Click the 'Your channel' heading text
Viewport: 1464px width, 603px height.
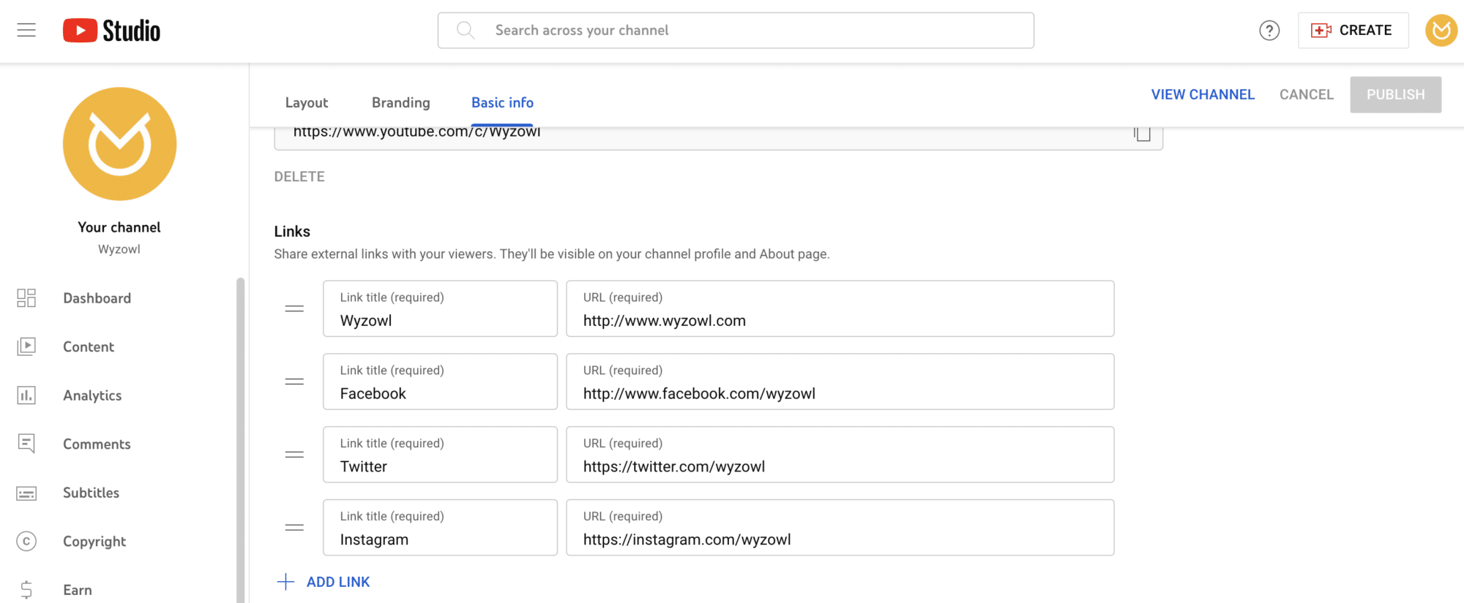click(119, 227)
